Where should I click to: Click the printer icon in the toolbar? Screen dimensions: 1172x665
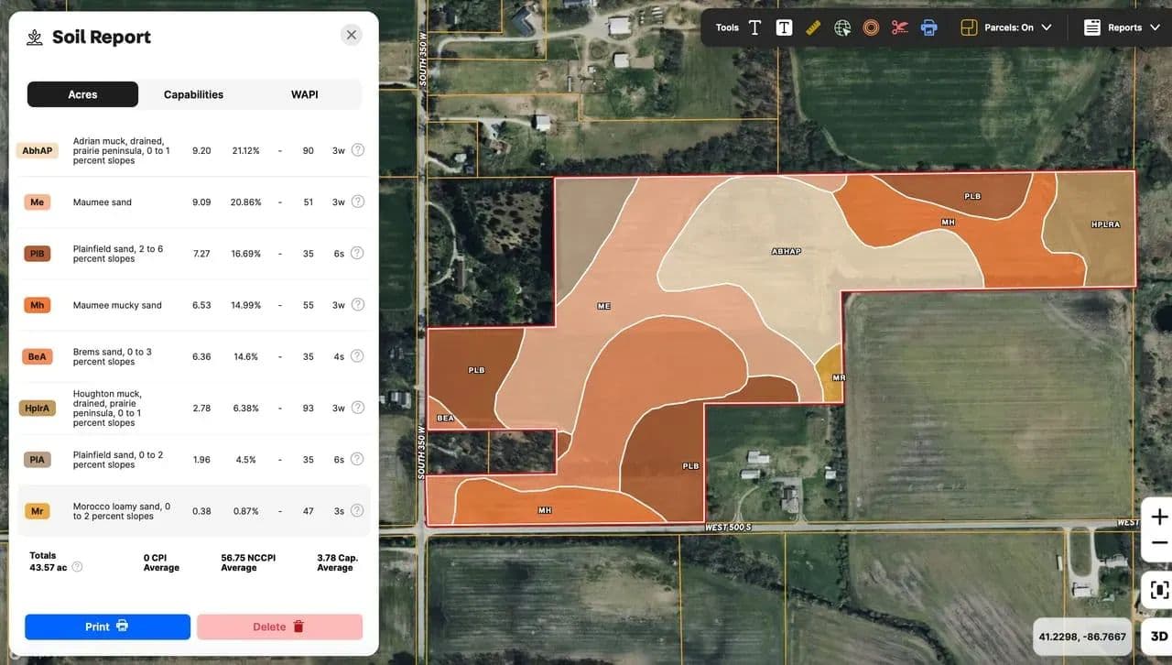(929, 27)
